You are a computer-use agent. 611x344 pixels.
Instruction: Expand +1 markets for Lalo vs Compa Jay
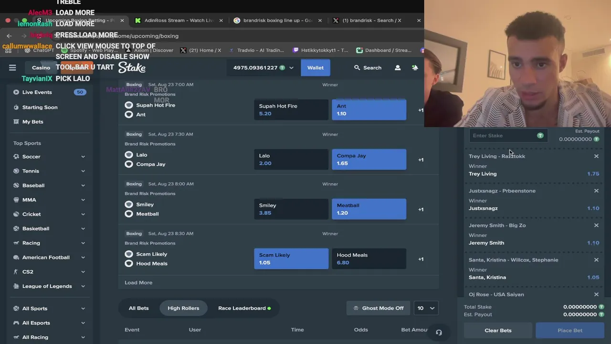pyautogui.click(x=421, y=160)
